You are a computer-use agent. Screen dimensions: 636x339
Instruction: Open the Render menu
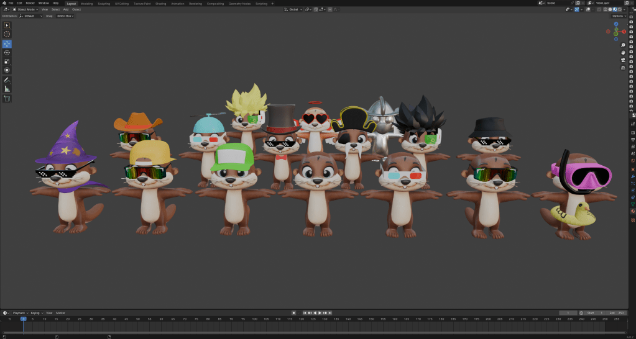point(30,3)
